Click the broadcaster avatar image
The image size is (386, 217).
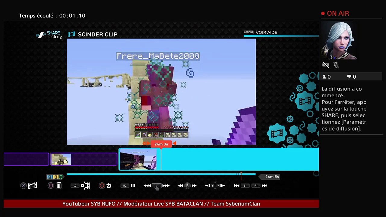click(x=339, y=41)
